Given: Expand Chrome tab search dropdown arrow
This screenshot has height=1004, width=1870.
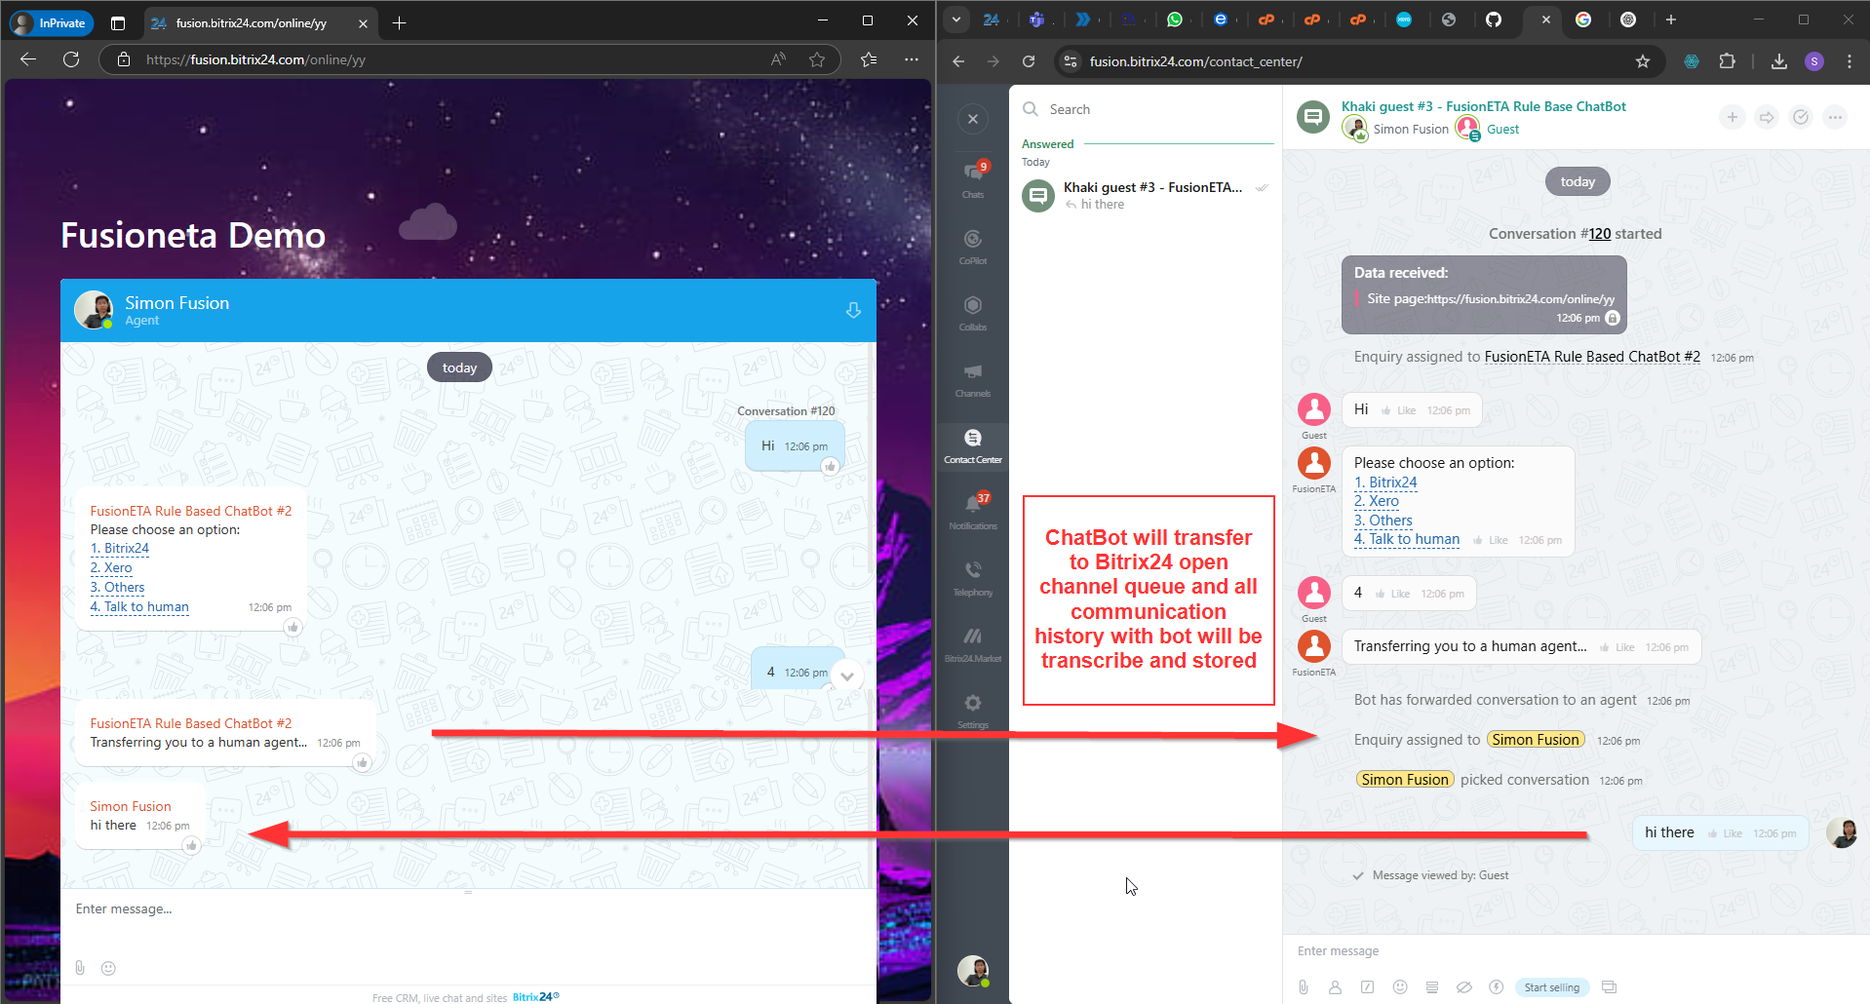Looking at the screenshot, I should click(x=956, y=19).
